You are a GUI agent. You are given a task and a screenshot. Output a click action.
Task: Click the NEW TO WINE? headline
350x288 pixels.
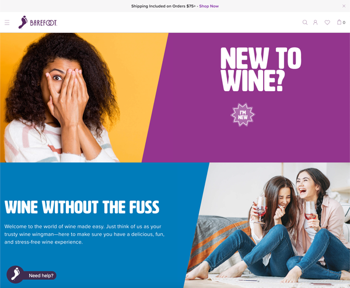[261, 70]
